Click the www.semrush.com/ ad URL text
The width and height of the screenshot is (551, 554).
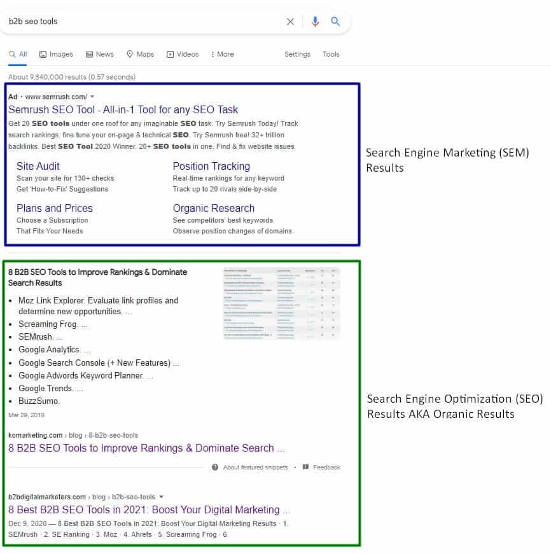56,97
